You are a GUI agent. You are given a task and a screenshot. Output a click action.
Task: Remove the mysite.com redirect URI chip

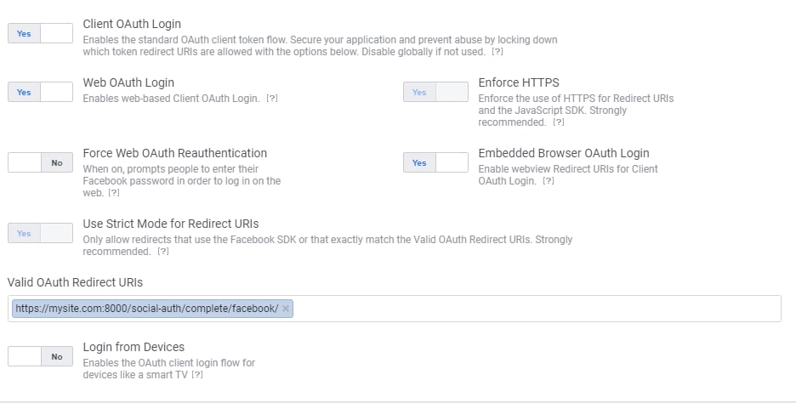(x=286, y=309)
